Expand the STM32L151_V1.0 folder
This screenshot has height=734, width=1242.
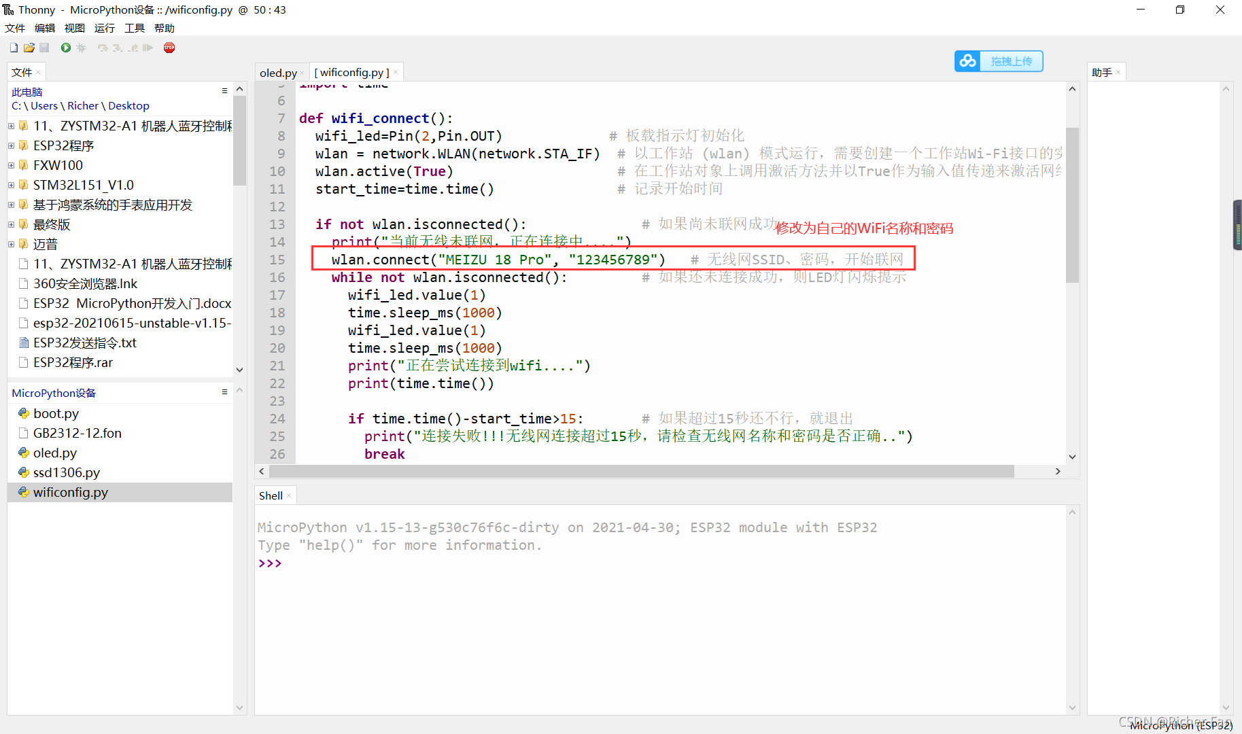(10, 184)
